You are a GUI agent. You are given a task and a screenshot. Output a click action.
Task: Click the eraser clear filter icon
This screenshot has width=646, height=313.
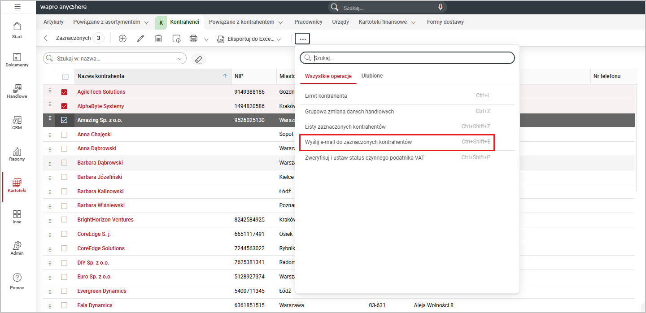click(x=199, y=59)
